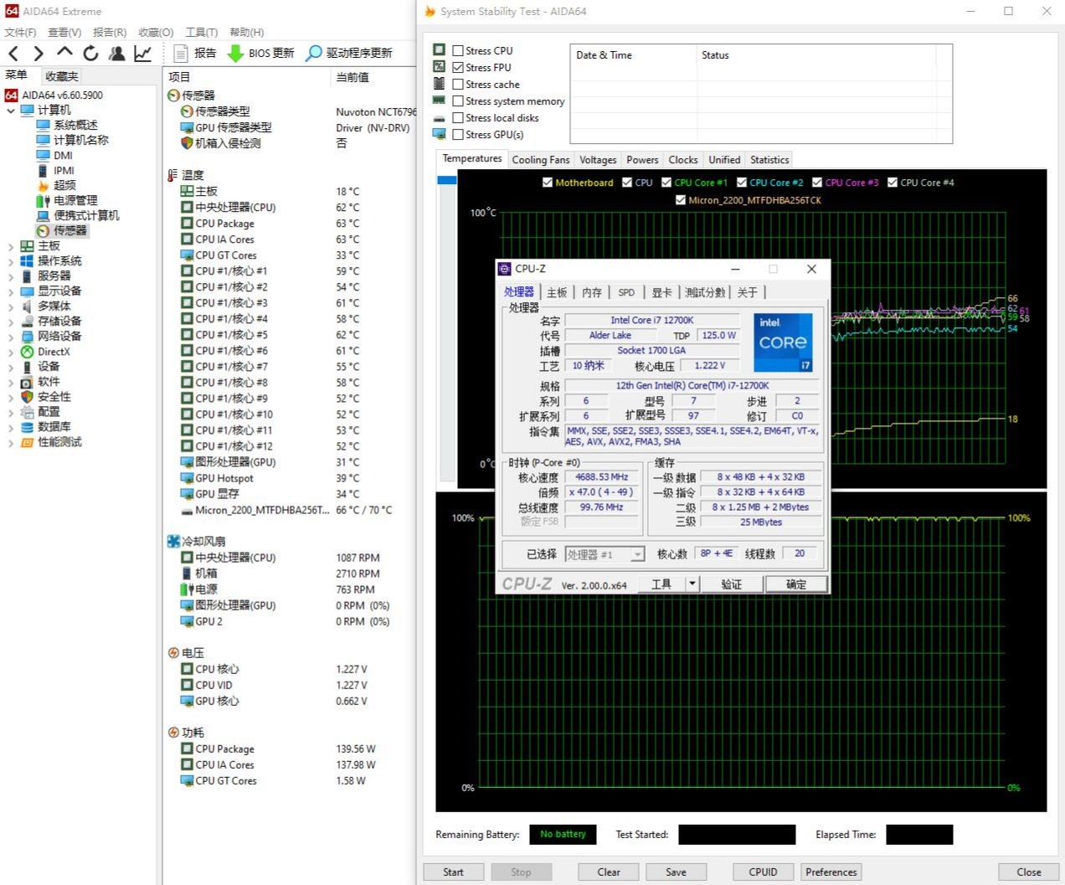Switch to the 收藏夹 tab
Viewport: 1065px width, 885px height.
click(x=61, y=76)
